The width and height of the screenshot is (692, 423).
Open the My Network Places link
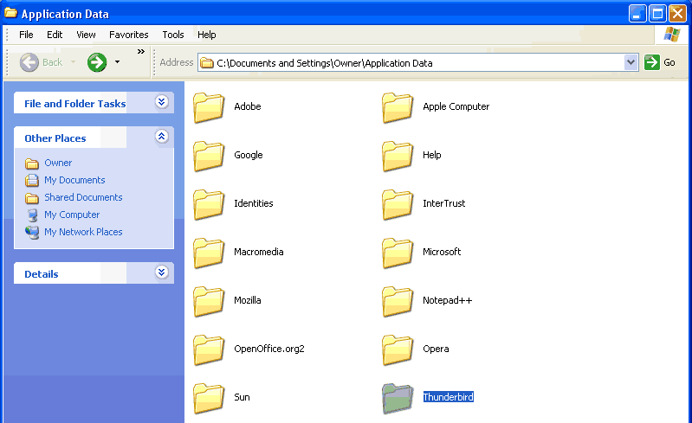(83, 232)
